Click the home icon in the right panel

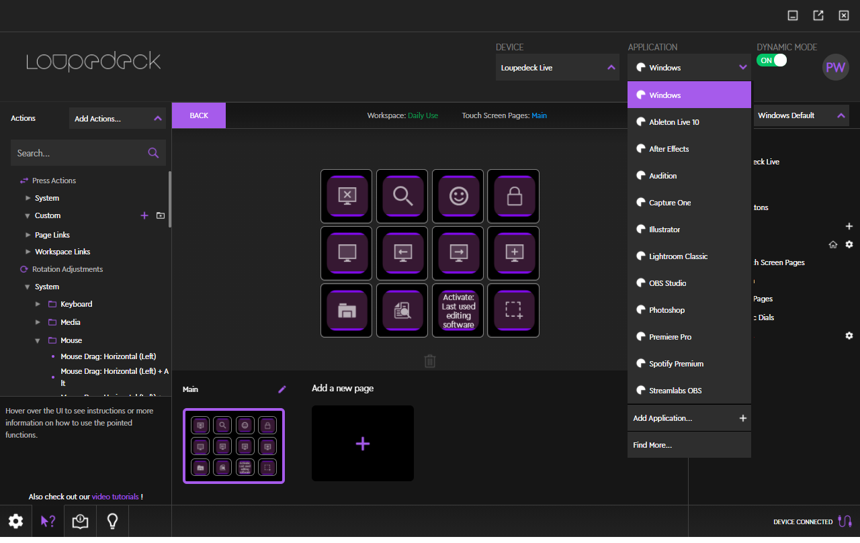click(833, 244)
